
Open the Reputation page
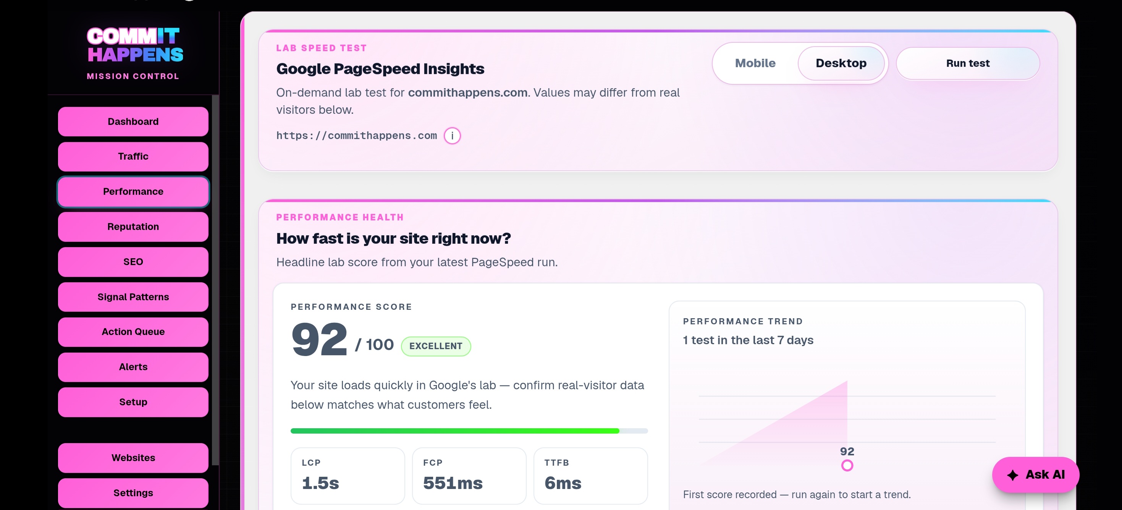tap(133, 227)
